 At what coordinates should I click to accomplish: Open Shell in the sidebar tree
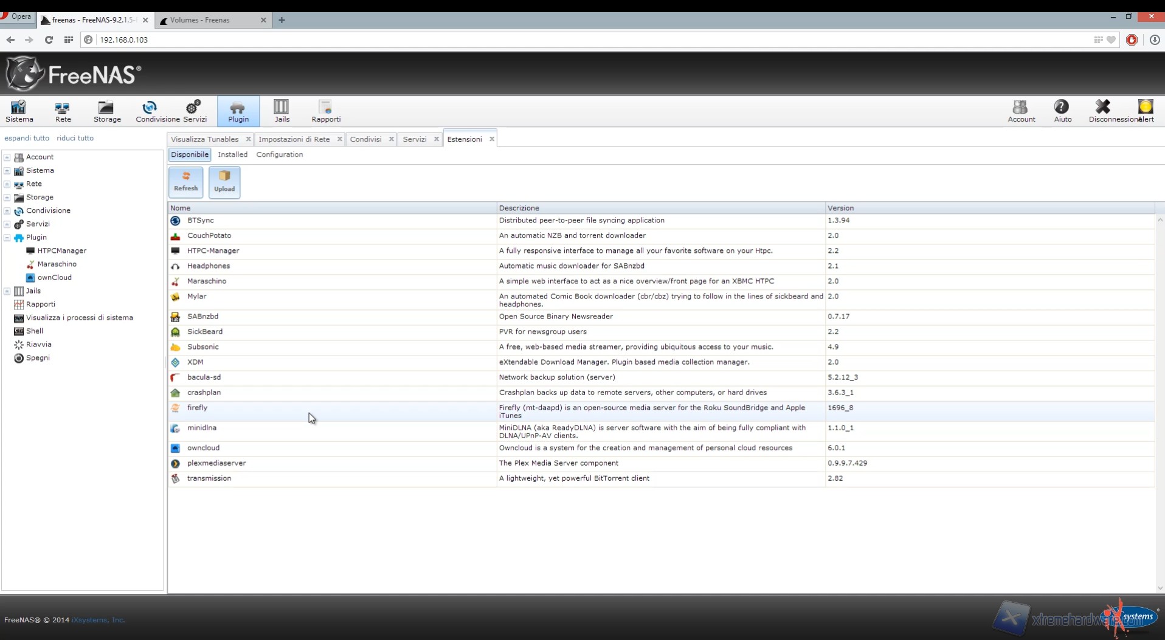[x=35, y=331]
